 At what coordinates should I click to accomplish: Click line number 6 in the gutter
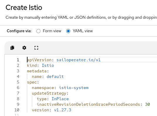(18, 88)
